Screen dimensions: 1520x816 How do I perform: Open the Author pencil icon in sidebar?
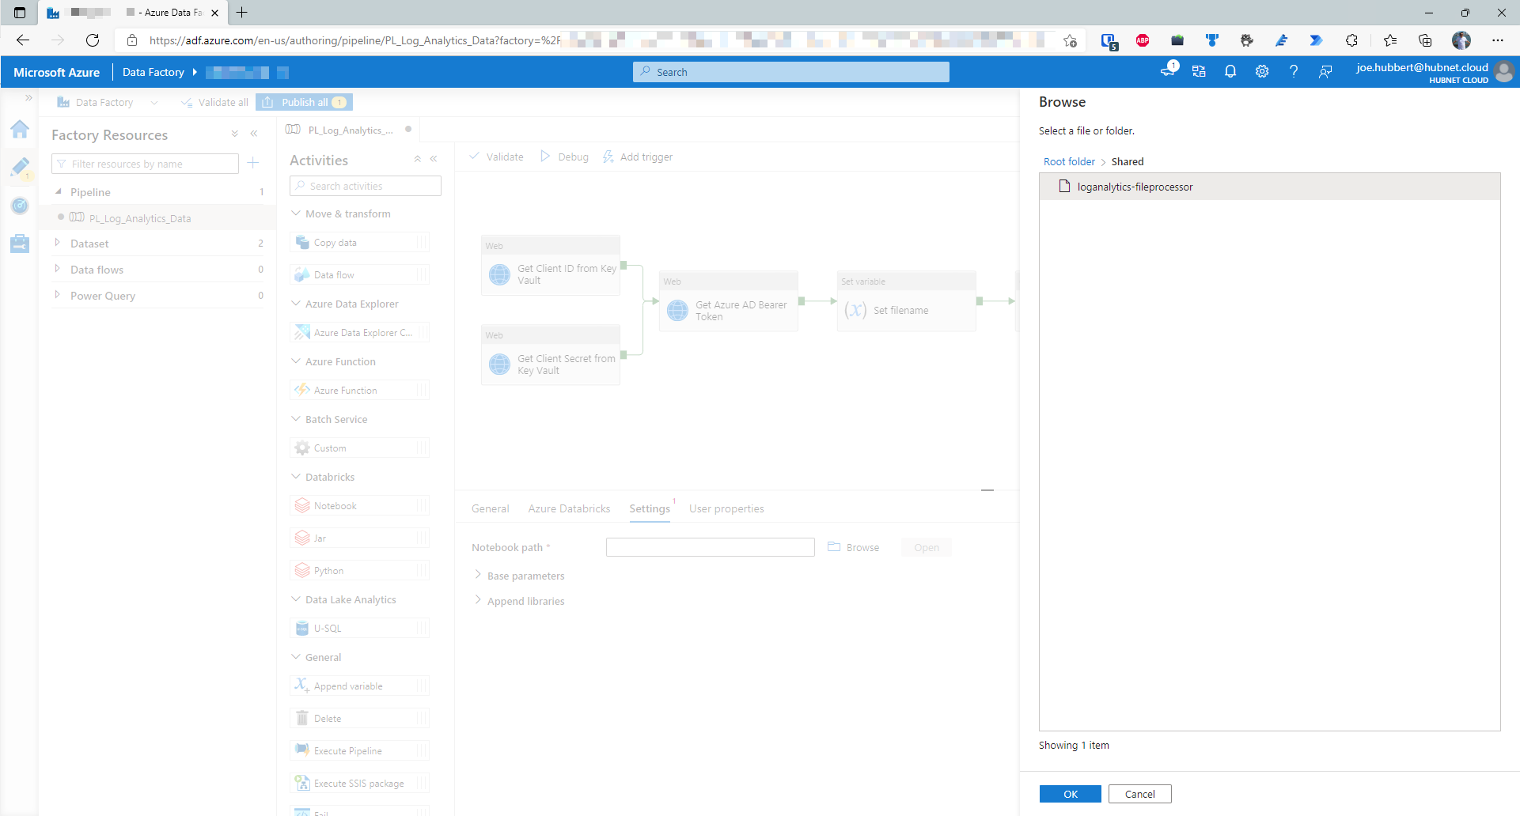pyautogui.click(x=20, y=167)
